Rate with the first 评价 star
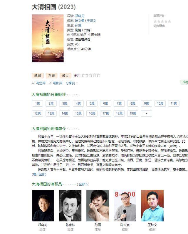 coord(83,75)
